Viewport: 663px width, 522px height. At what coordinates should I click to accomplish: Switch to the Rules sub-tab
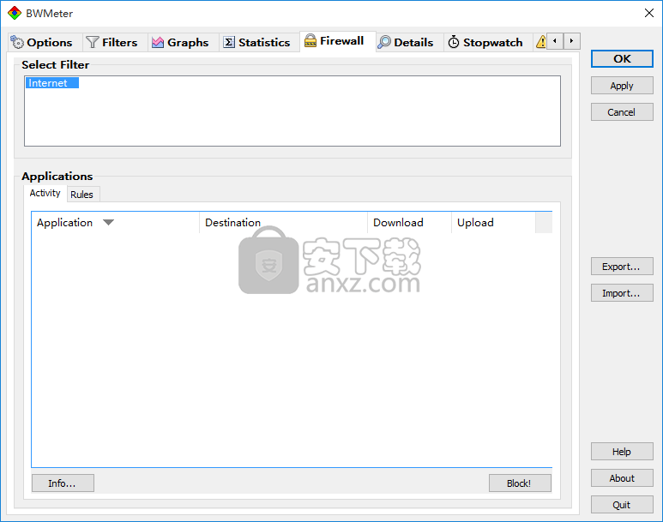point(81,195)
